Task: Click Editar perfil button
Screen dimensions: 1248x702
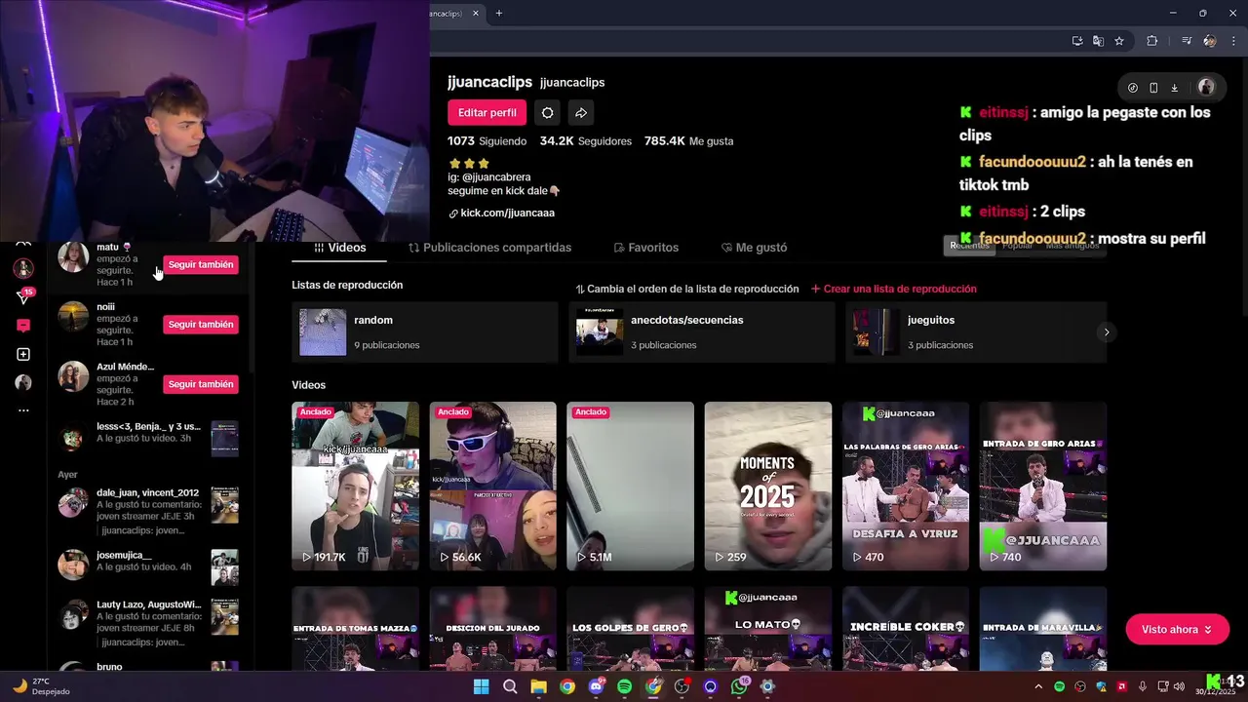Action: coord(487,113)
